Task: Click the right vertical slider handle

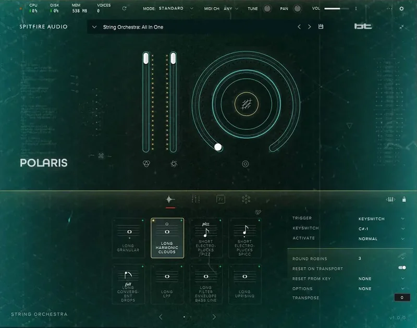Action: click(x=173, y=58)
